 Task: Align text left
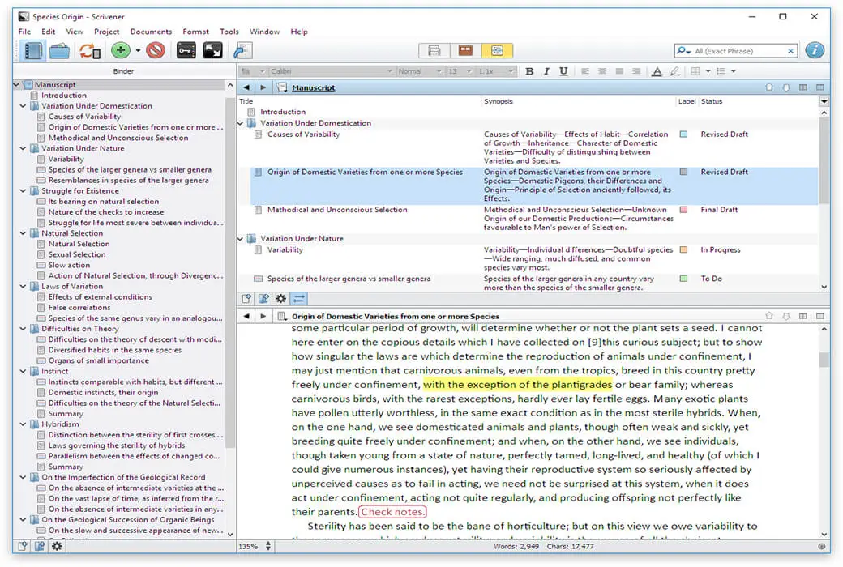(x=585, y=71)
